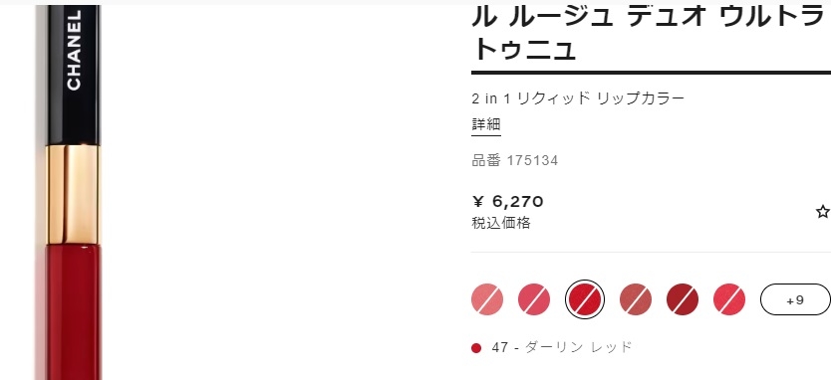
Task: Click the ル ルージュ デュオ product title
Action: click(650, 33)
